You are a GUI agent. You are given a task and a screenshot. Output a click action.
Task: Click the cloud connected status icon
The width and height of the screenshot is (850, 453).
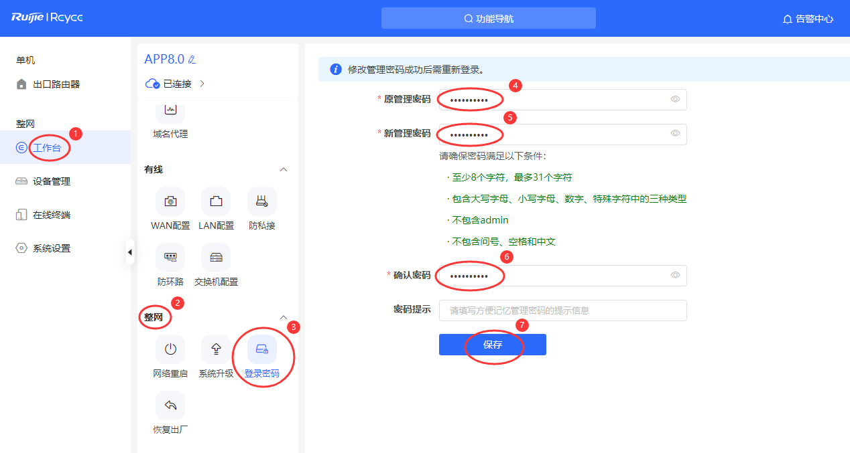pos(152,84)
